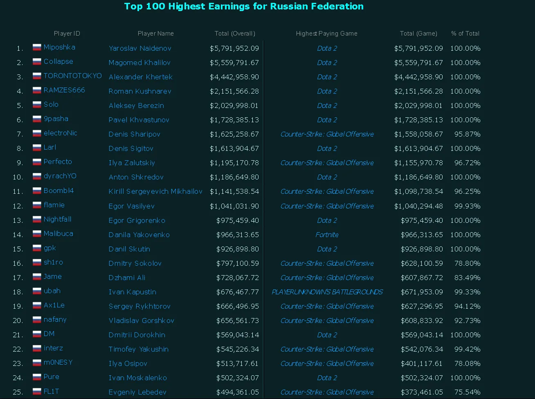Click the flag icon beside electroNic
Image resolution: width=535 pixels, height=399 pixels.
tap(37, 133)
